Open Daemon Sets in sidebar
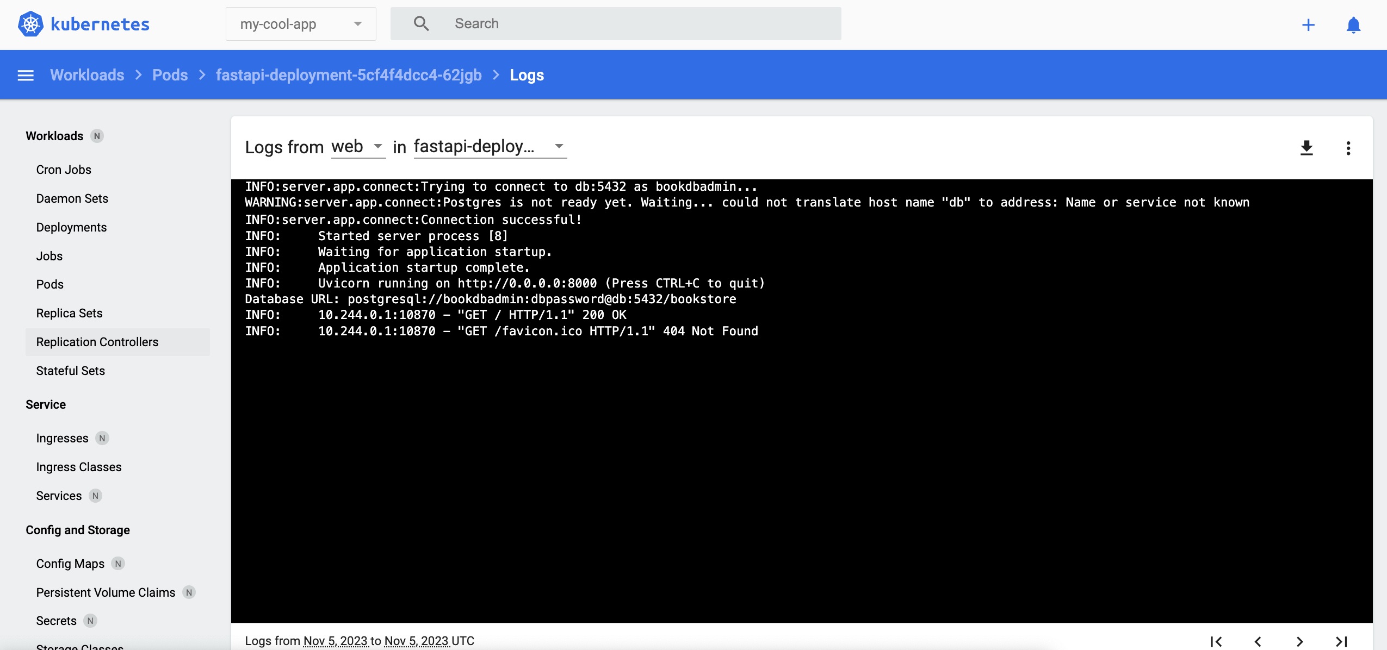 72,198
